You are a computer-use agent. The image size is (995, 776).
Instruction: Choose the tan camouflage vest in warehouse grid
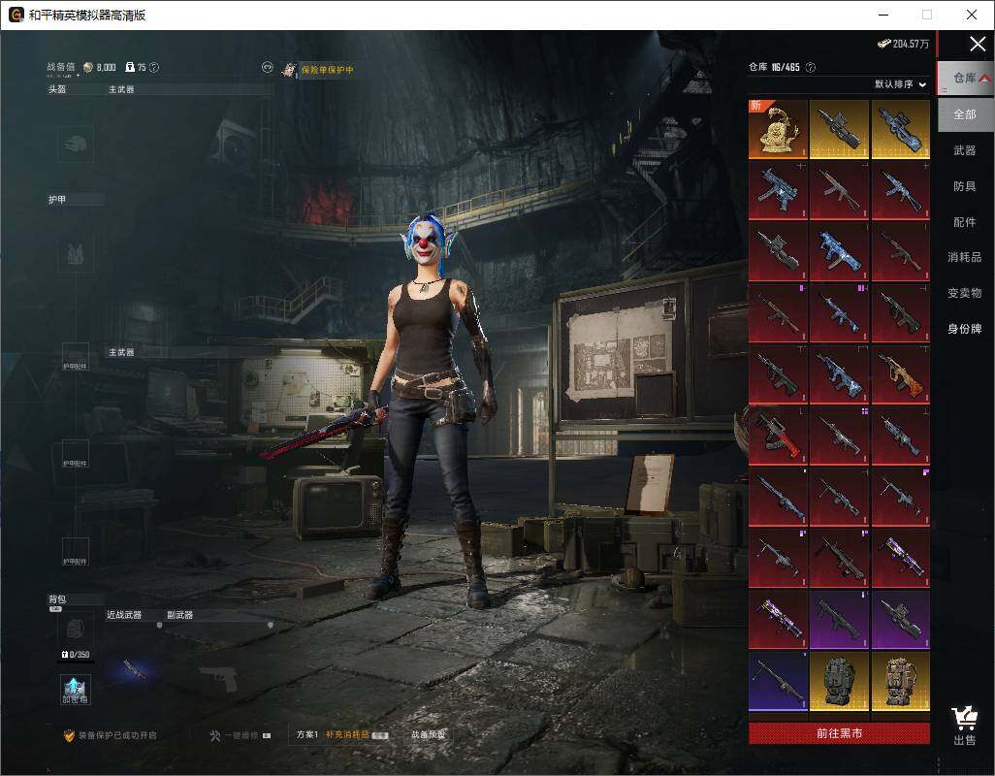[901, 682]
